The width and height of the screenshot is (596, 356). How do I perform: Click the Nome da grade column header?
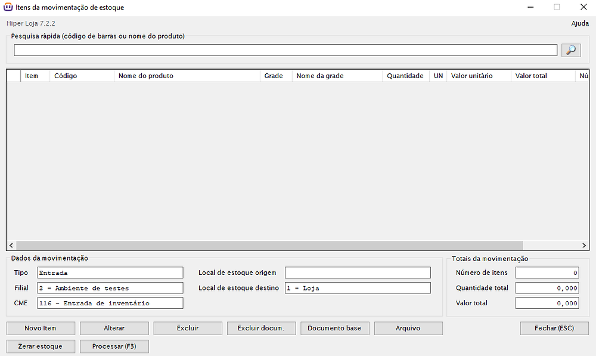click(x=337, y=76)
